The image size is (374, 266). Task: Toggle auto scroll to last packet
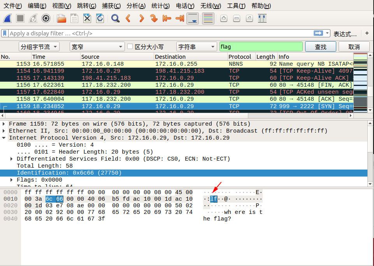click(x=193, y=18)
